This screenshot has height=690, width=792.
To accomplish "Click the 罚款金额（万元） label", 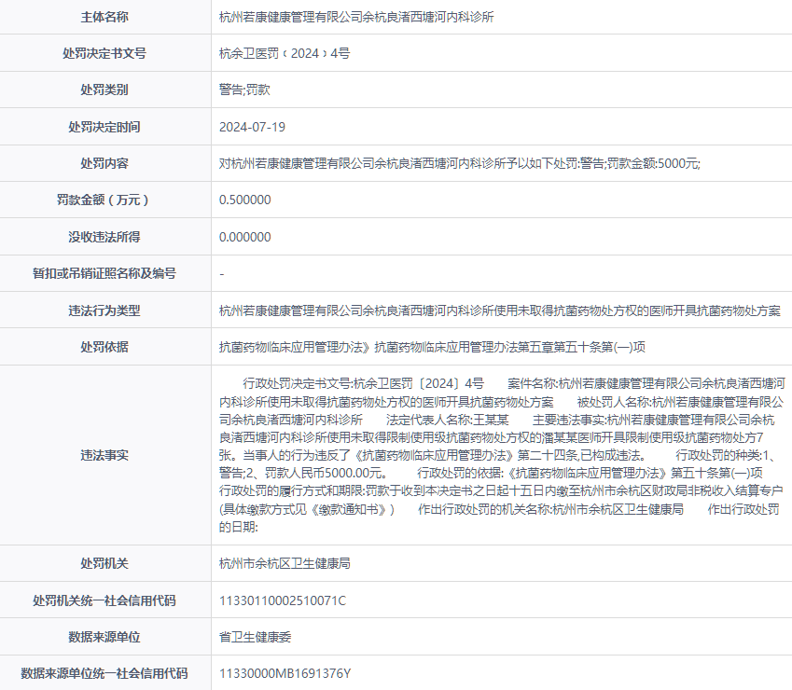I will pos(104,200).
